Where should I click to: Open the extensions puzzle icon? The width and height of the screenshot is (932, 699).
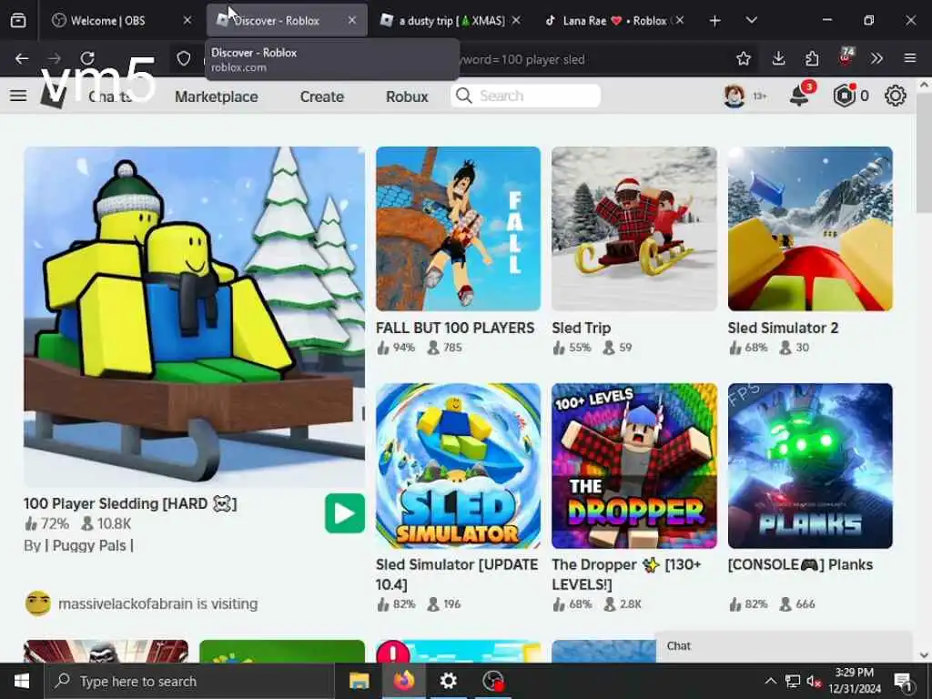click(x=811, y=58)
